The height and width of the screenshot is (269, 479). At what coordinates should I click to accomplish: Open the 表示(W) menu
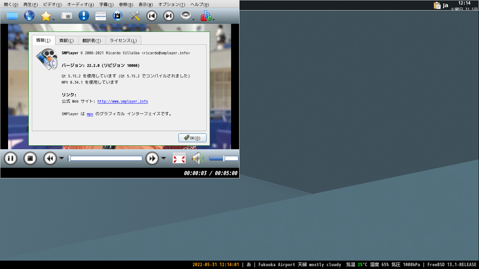coord(146,5)
